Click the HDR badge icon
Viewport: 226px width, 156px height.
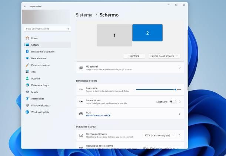(81, 114)
